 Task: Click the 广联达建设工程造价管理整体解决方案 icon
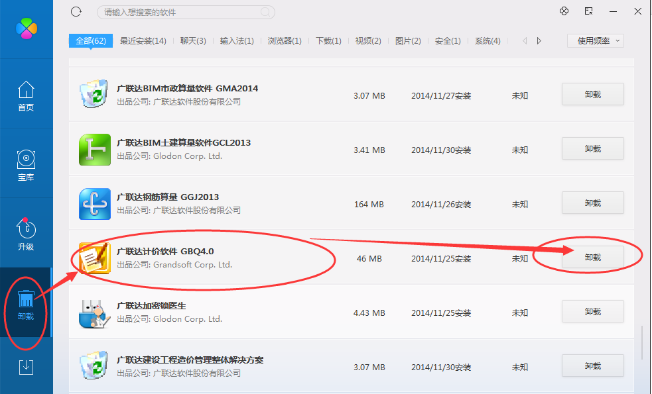click(94, 366)
